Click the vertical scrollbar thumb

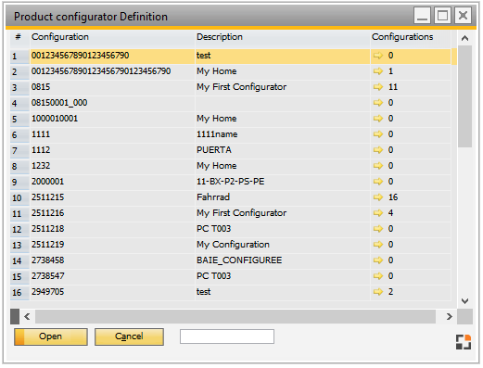(x=464, y=96)
